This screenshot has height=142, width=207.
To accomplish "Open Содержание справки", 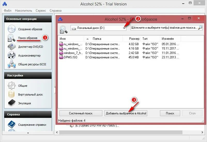I will (32, 125).
